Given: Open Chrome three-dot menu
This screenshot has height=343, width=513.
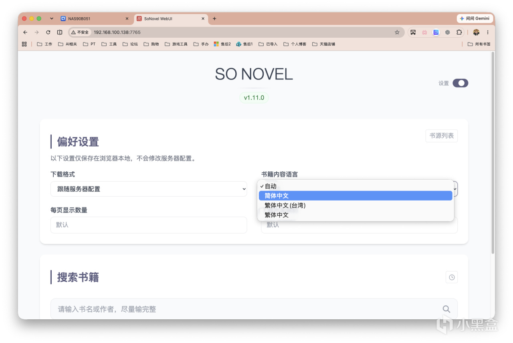Looking at the screenshot, I should click(x=488, y=32).
